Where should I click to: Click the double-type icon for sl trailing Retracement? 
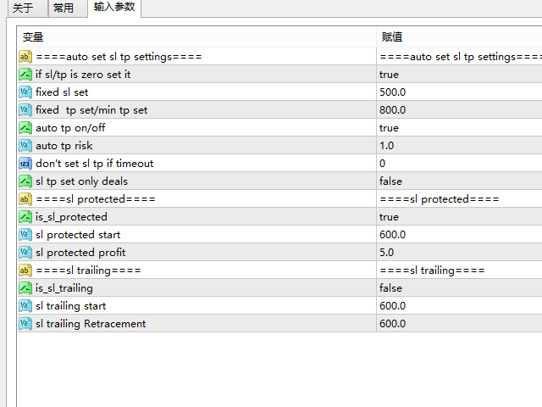click(x=25, y=324)
